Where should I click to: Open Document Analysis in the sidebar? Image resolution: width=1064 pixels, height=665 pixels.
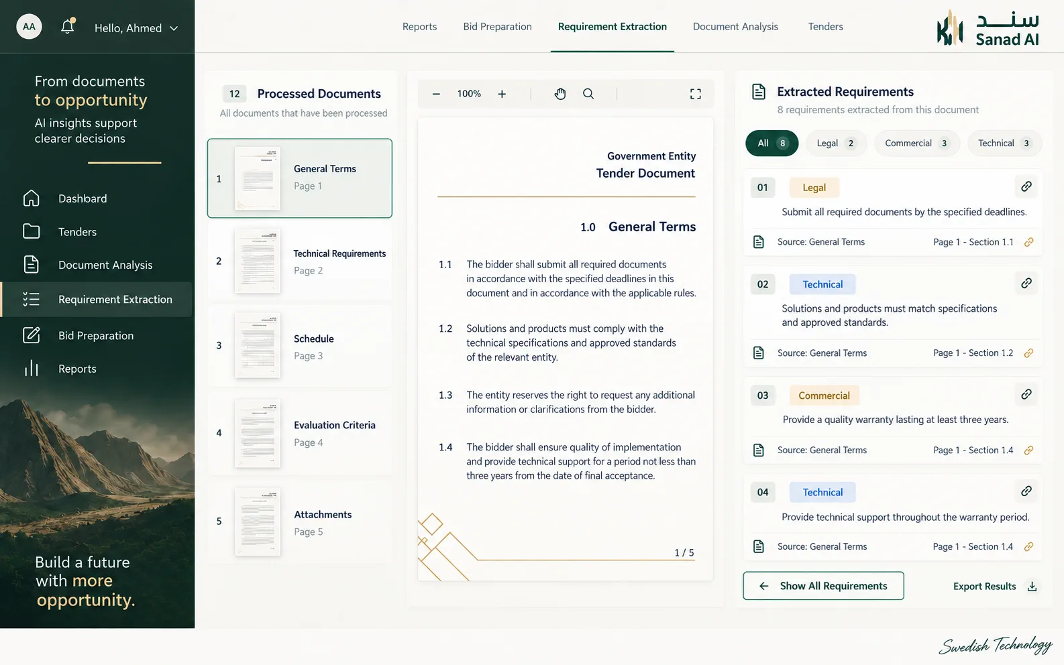97,265
